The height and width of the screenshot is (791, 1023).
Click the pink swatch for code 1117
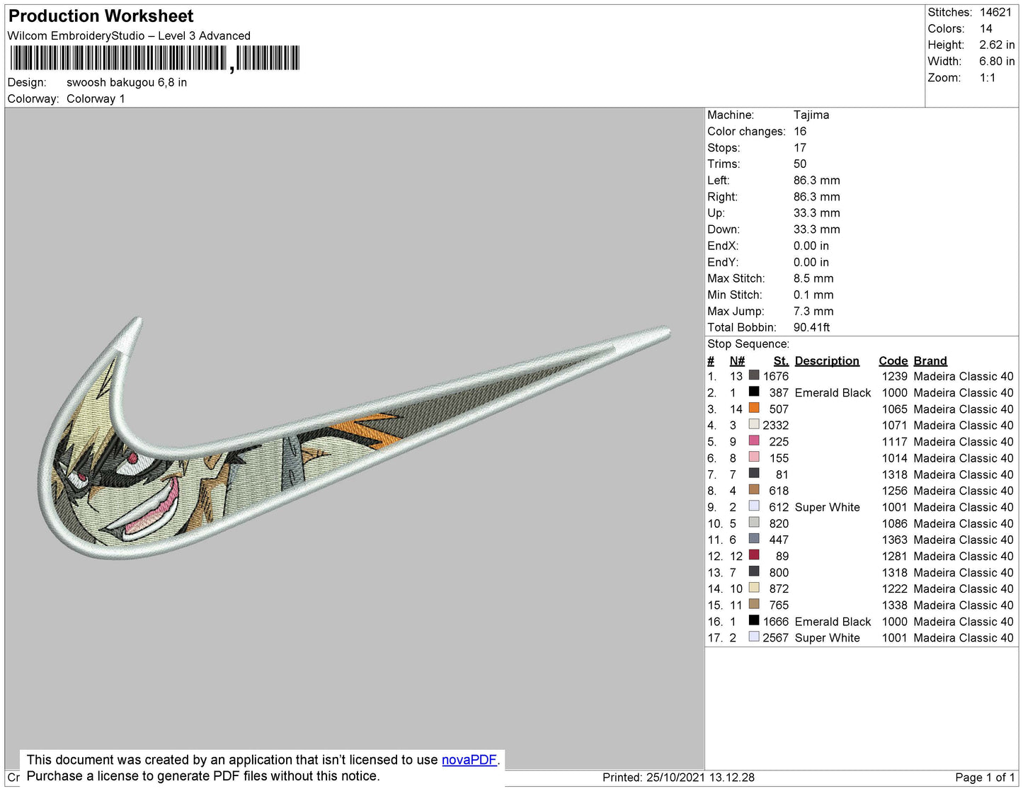[754, 440]
